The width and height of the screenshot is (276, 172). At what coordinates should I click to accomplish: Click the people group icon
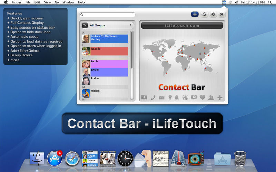tap(211, 97)
